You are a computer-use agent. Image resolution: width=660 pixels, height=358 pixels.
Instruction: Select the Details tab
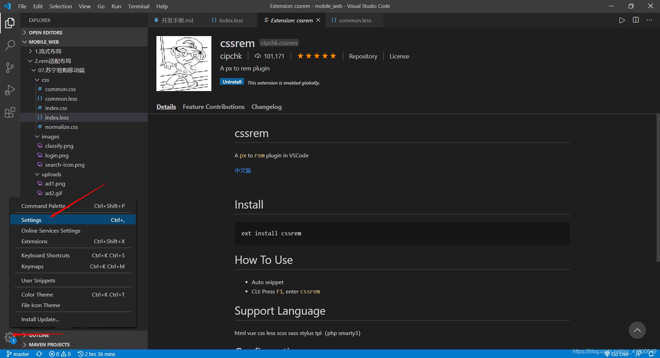point(166,107)
